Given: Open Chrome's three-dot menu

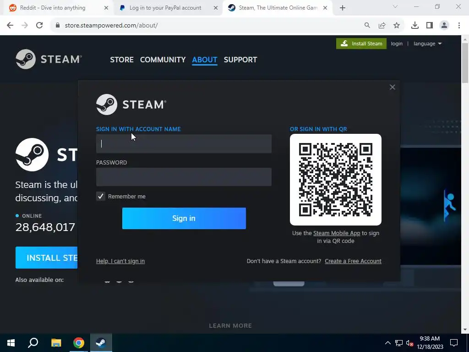Looking at the screenshot, I should [459, 26].
